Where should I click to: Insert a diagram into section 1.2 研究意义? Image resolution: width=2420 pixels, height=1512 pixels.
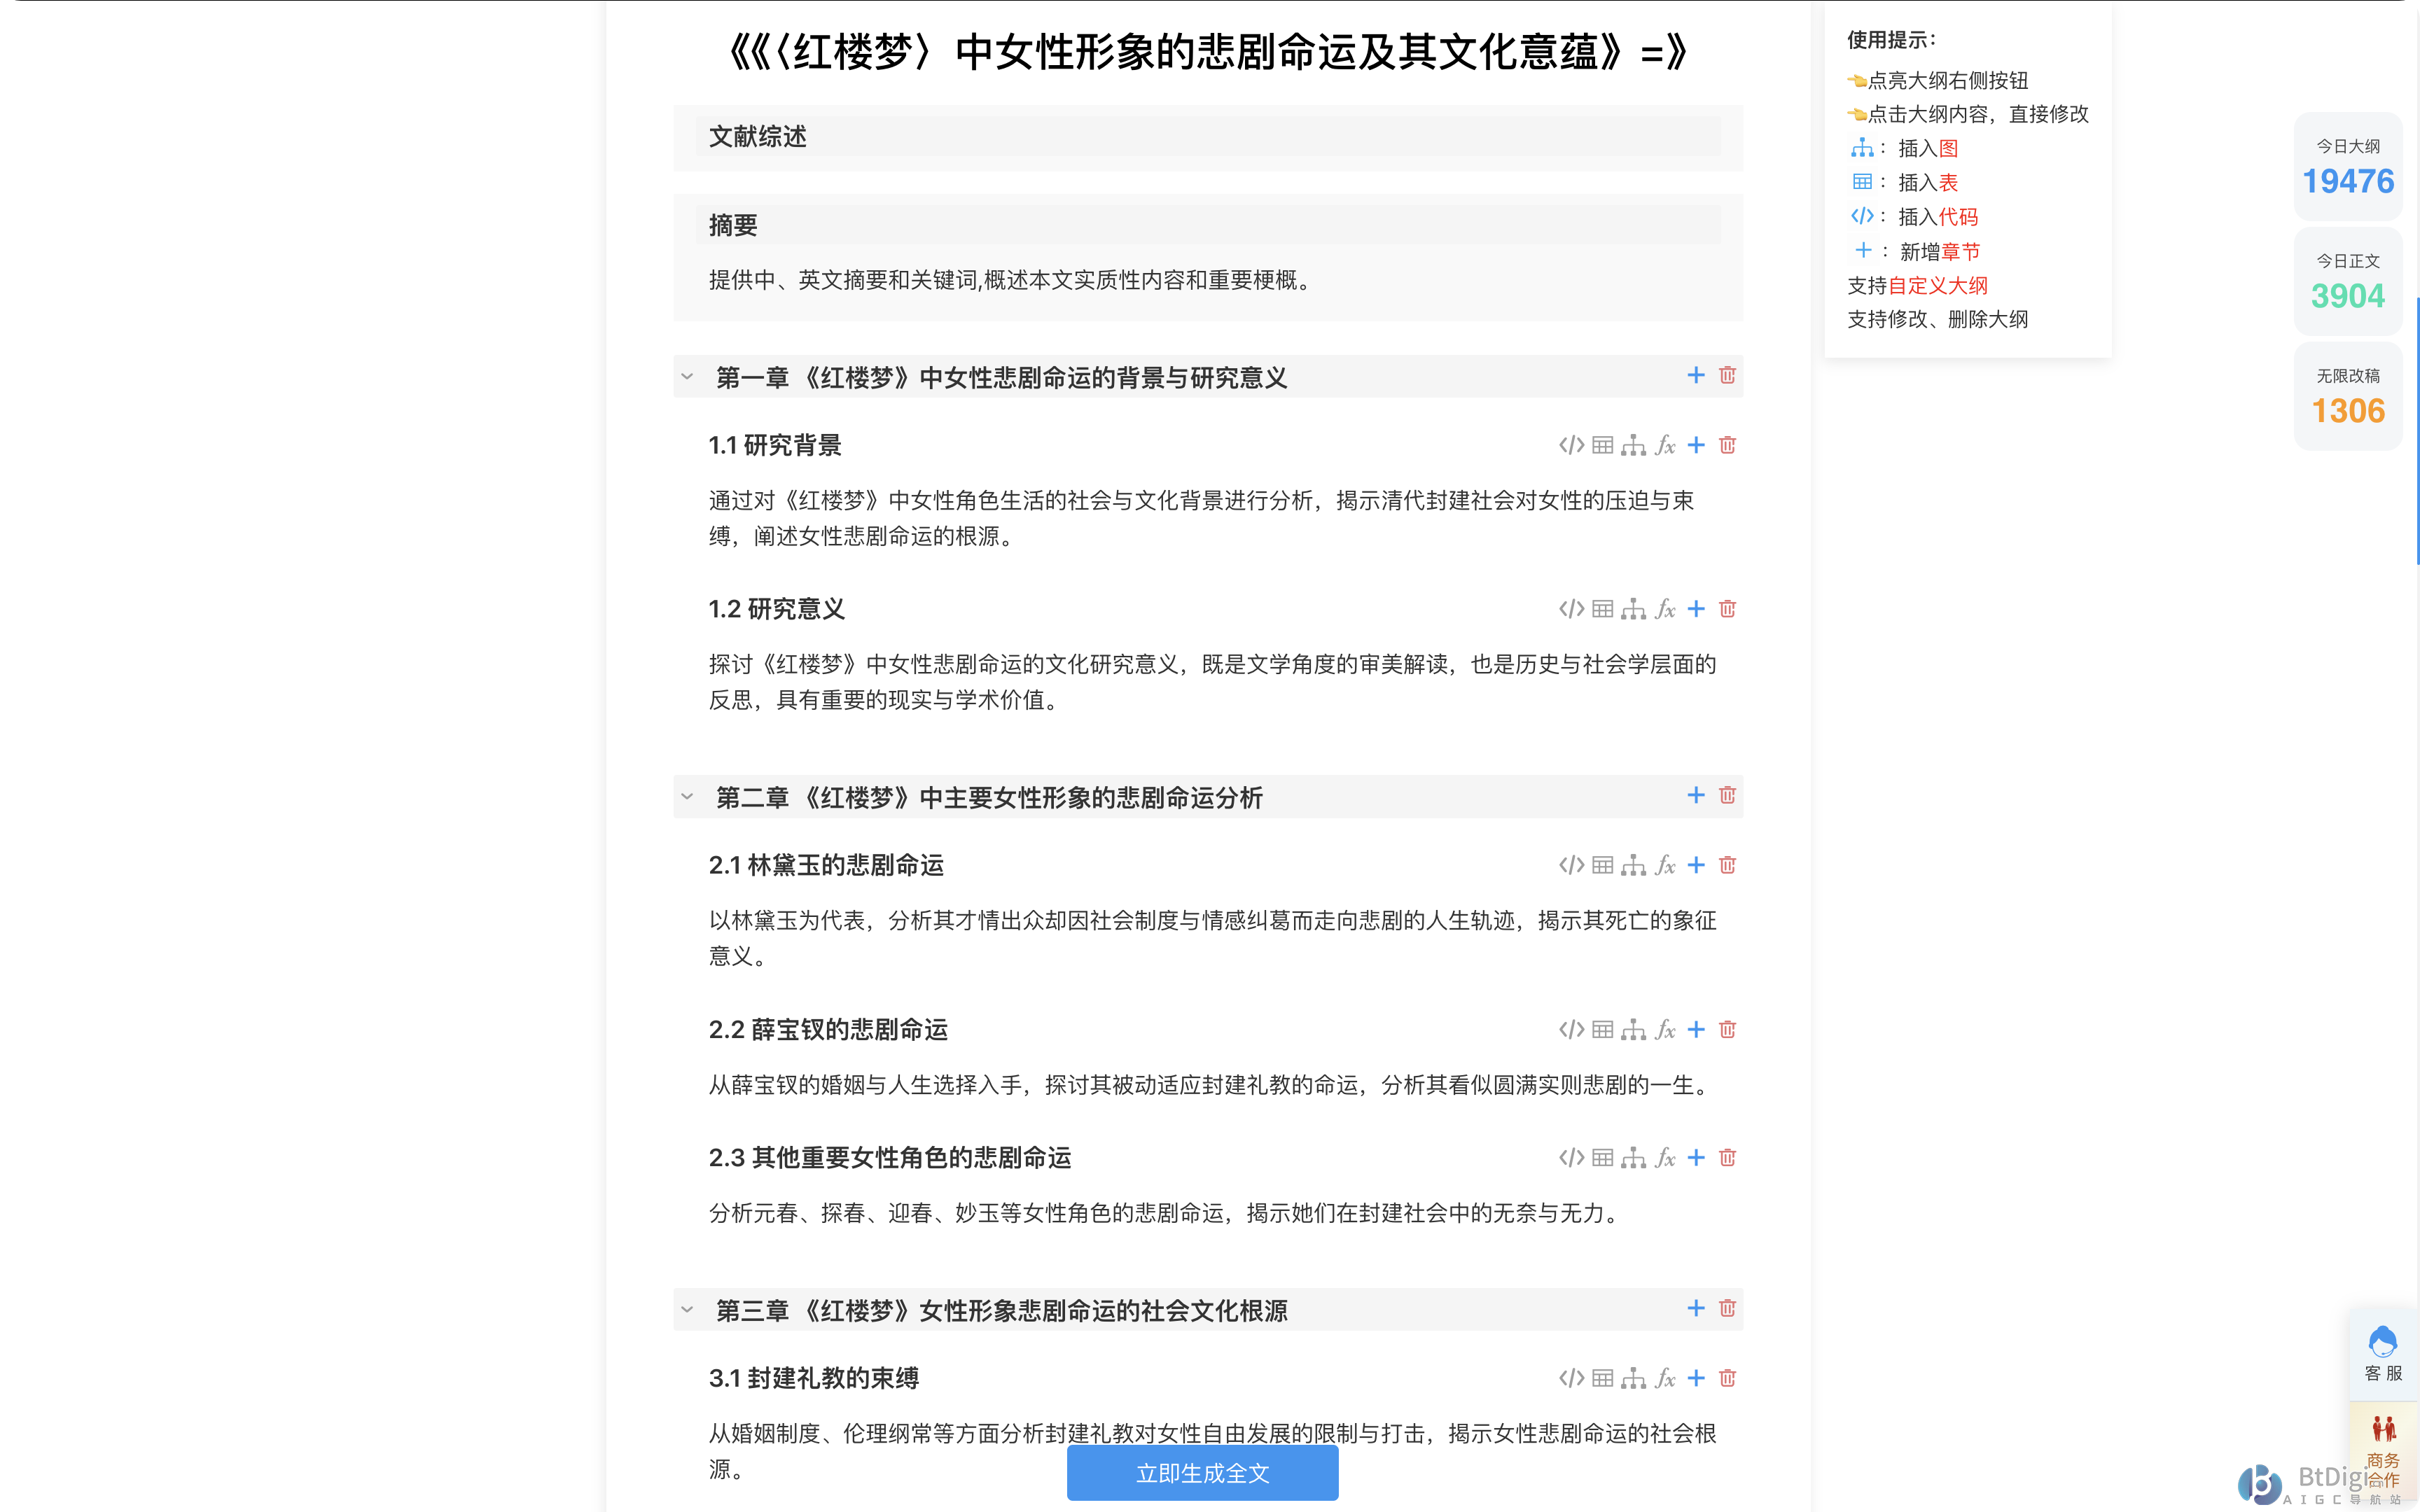click(x=1634, y=609)
